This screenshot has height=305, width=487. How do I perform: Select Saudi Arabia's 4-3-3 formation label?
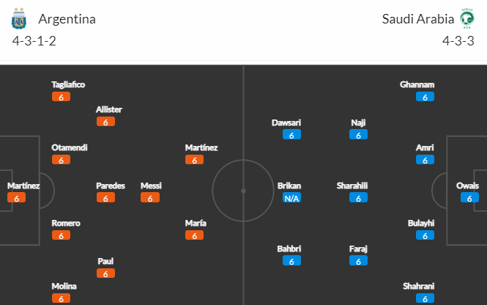coord(458,41)
